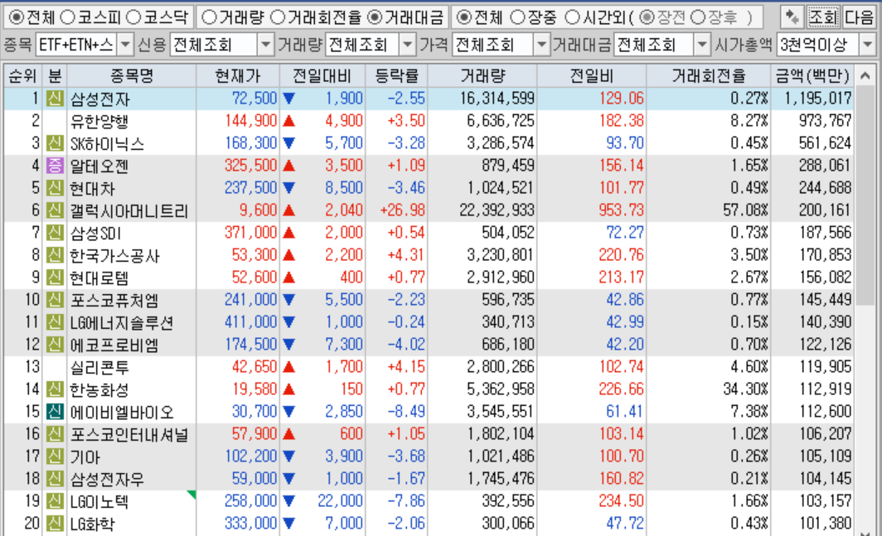This screenshot has width=882, height=536.
Task: Click the 장후 sub-option radio button
Action: pyautogui.click(x=698, y=17)
